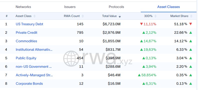Open Institutional Alternative funds link
The image size is (198, 90).
(34, 49)
